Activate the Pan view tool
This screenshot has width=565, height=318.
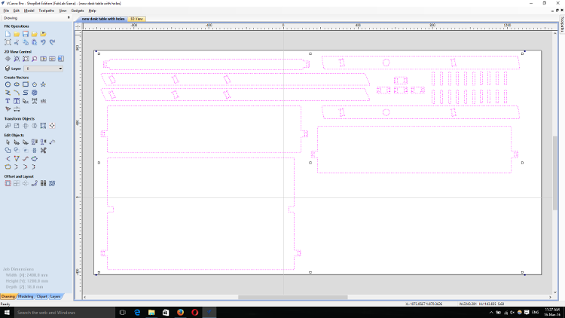[x=8, y=59]
